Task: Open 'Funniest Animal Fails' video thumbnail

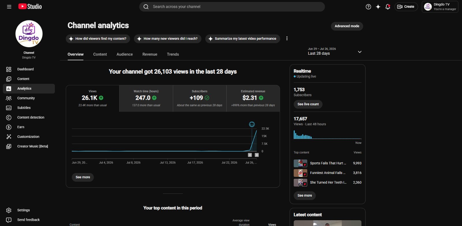Action: tap(300, 173)
